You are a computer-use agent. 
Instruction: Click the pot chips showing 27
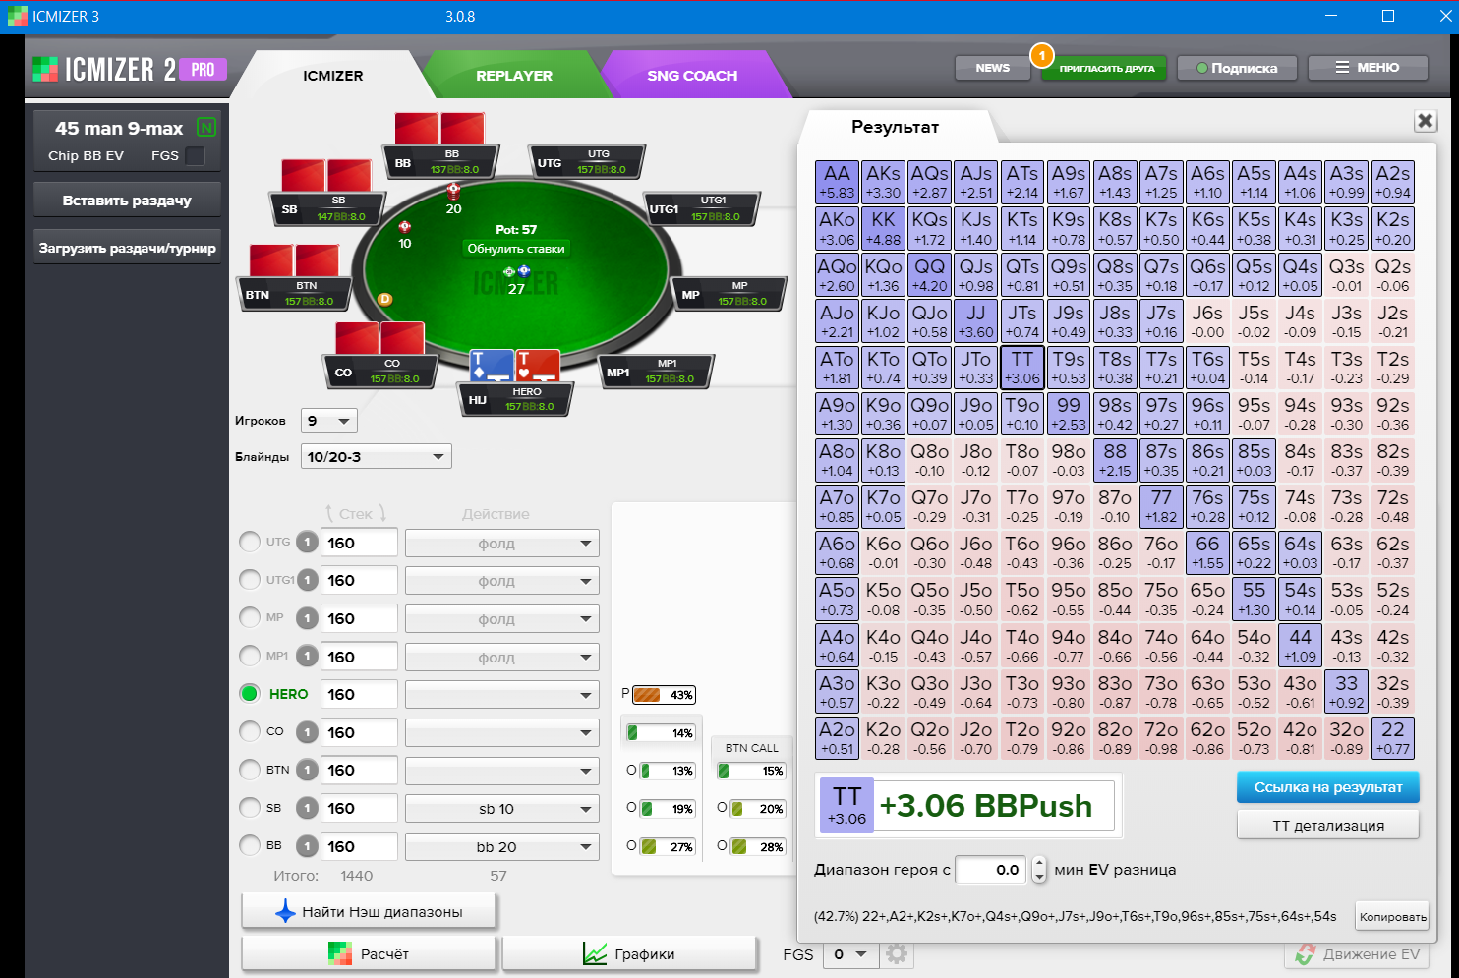516,272
